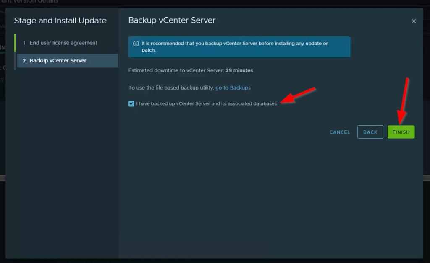This screenshot has width=430, height=263.
Task: Cancel the update wizard
Action: pos(340,132)
